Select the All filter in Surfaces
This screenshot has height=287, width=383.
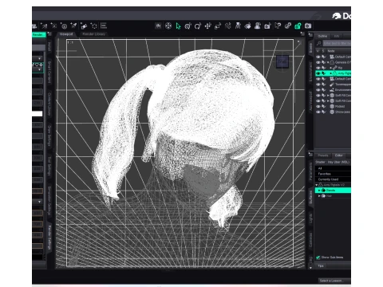pos(333,168)
